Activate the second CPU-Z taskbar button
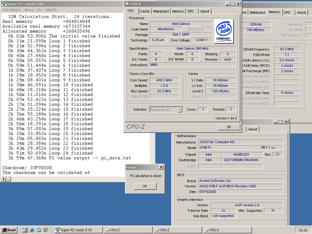312x234 pixels. pos(178,230)
